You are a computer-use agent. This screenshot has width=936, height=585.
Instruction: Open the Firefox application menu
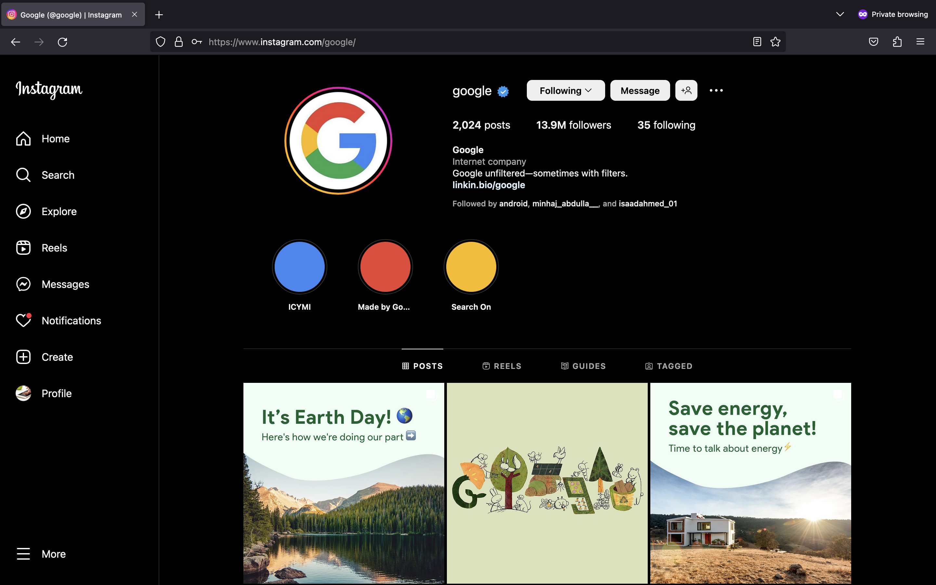tap(920, 42)
